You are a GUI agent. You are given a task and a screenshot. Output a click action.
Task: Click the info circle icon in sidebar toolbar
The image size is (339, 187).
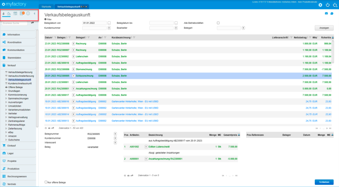click(28, 13)
